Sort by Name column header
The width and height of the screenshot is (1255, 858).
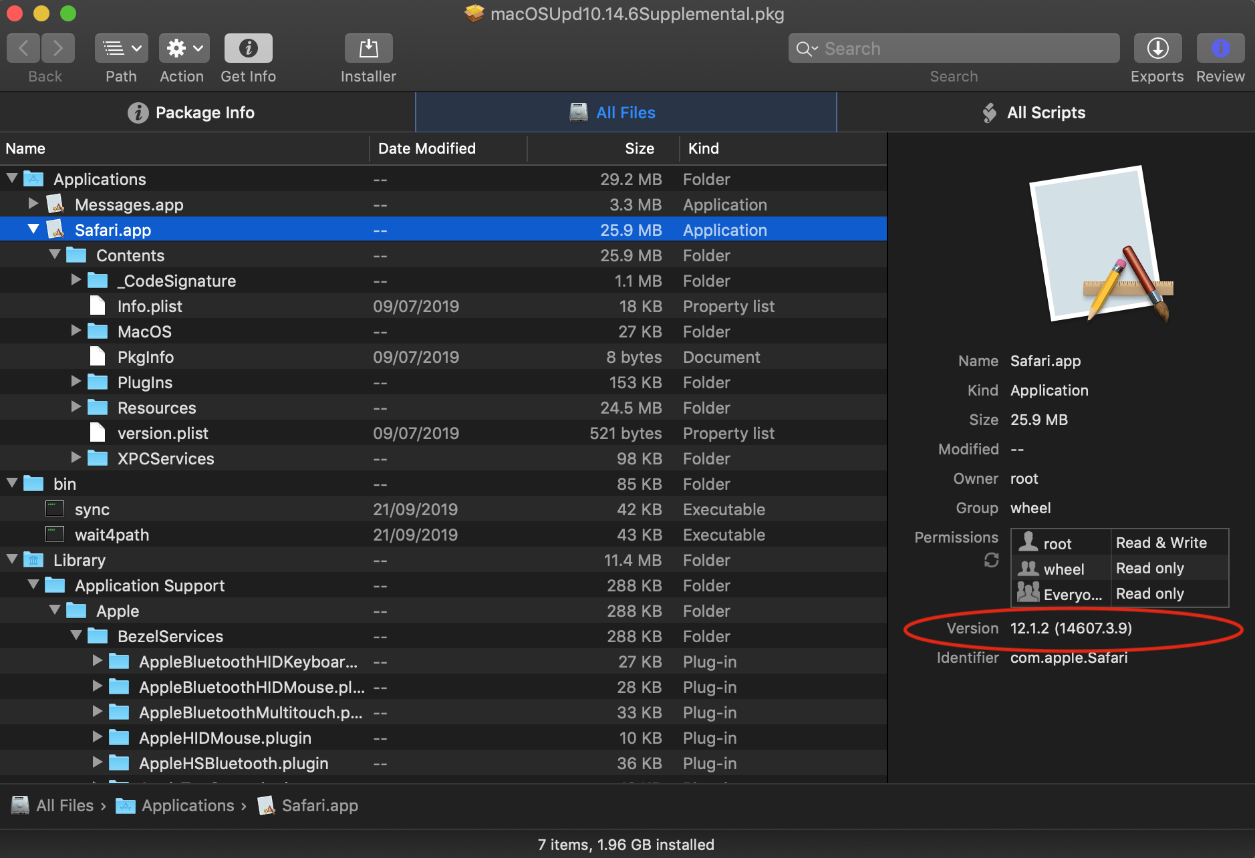184,148
